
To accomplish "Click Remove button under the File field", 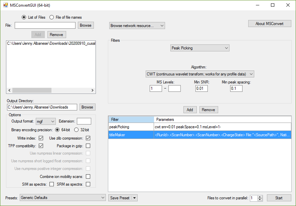I will click(x=57, y=35).
